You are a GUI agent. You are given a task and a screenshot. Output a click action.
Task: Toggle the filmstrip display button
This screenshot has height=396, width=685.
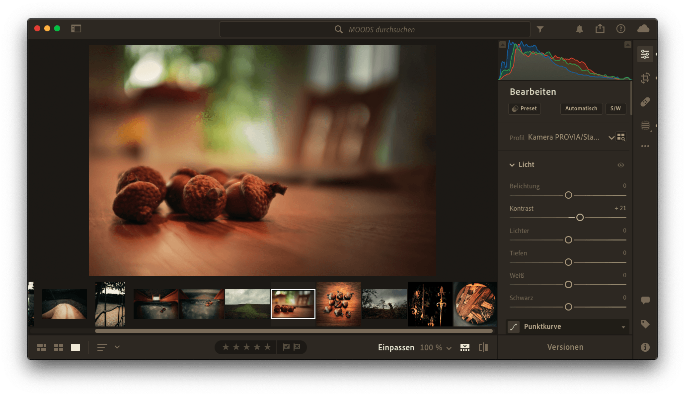click(x=465, y=347)
